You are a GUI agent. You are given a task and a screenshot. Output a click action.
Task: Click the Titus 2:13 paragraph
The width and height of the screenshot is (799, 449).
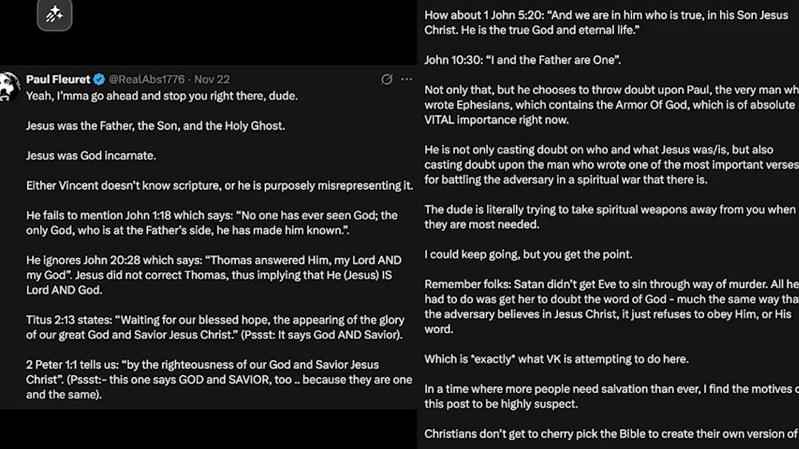(215, 327)
